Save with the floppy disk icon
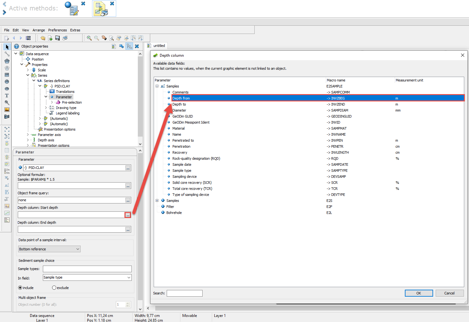The image size is (469, 322). [57, 38]
